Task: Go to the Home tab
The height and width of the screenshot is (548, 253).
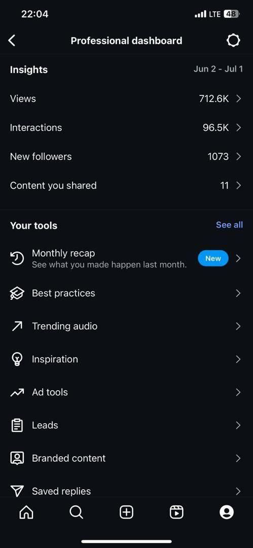Action: 27,512
